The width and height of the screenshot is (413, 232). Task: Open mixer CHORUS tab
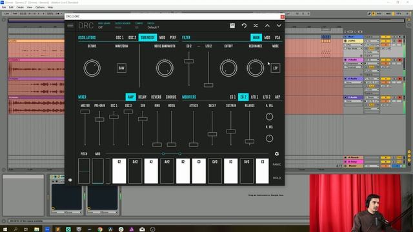click(x=171, y=97)
